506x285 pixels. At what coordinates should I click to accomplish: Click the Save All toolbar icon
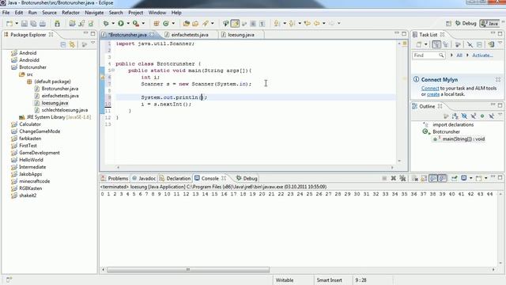[x=33, y=24]
